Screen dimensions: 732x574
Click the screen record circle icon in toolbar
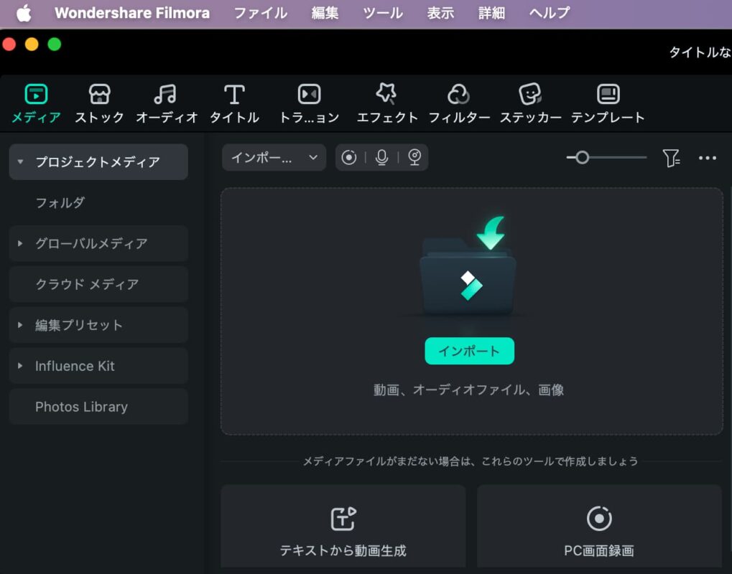coord(348,158)
